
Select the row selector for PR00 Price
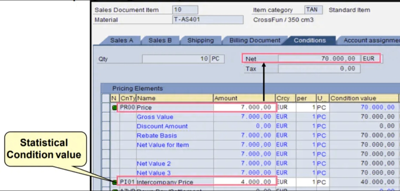[x=106, y=108]
